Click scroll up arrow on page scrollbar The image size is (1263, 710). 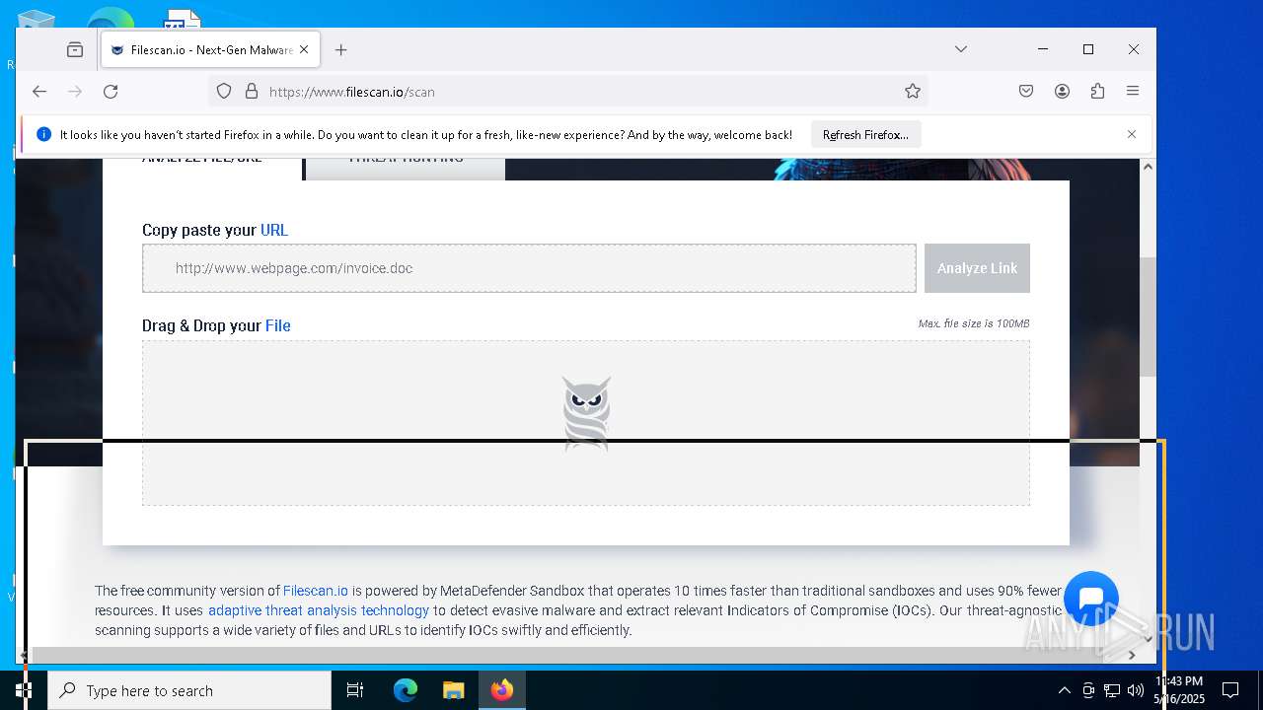click(x=1148, y=167)
